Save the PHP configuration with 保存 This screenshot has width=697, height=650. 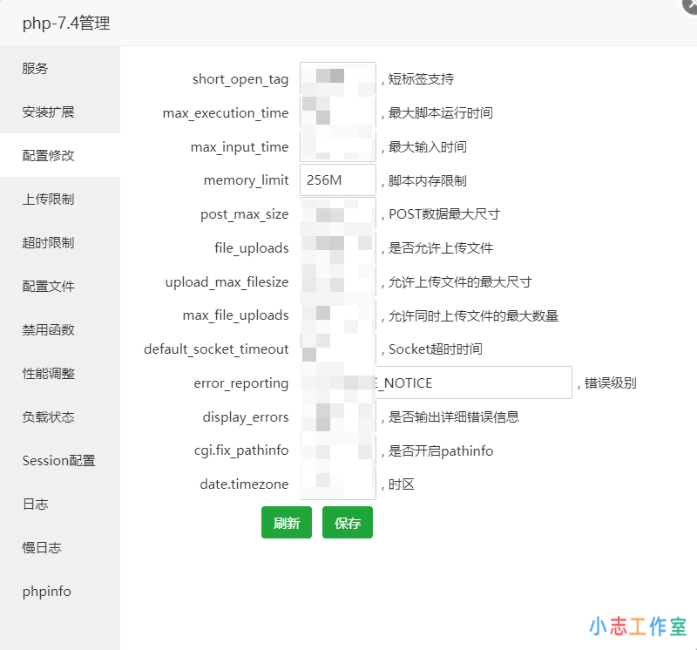coord(348,522)
